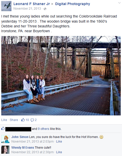Click the November 21, 2013 post timestamp
The image size is (122, 156).
pos(27,9)
